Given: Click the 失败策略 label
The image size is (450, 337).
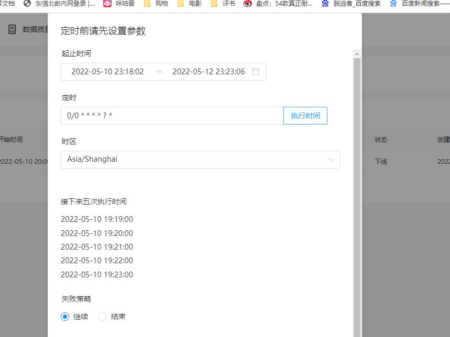Looking at the screenshot, I should click(76, 299).
